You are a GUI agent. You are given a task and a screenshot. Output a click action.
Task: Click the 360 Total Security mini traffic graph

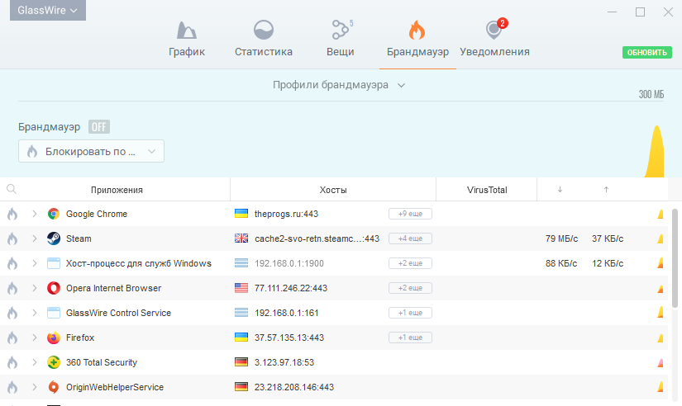[x=661, y=362]
